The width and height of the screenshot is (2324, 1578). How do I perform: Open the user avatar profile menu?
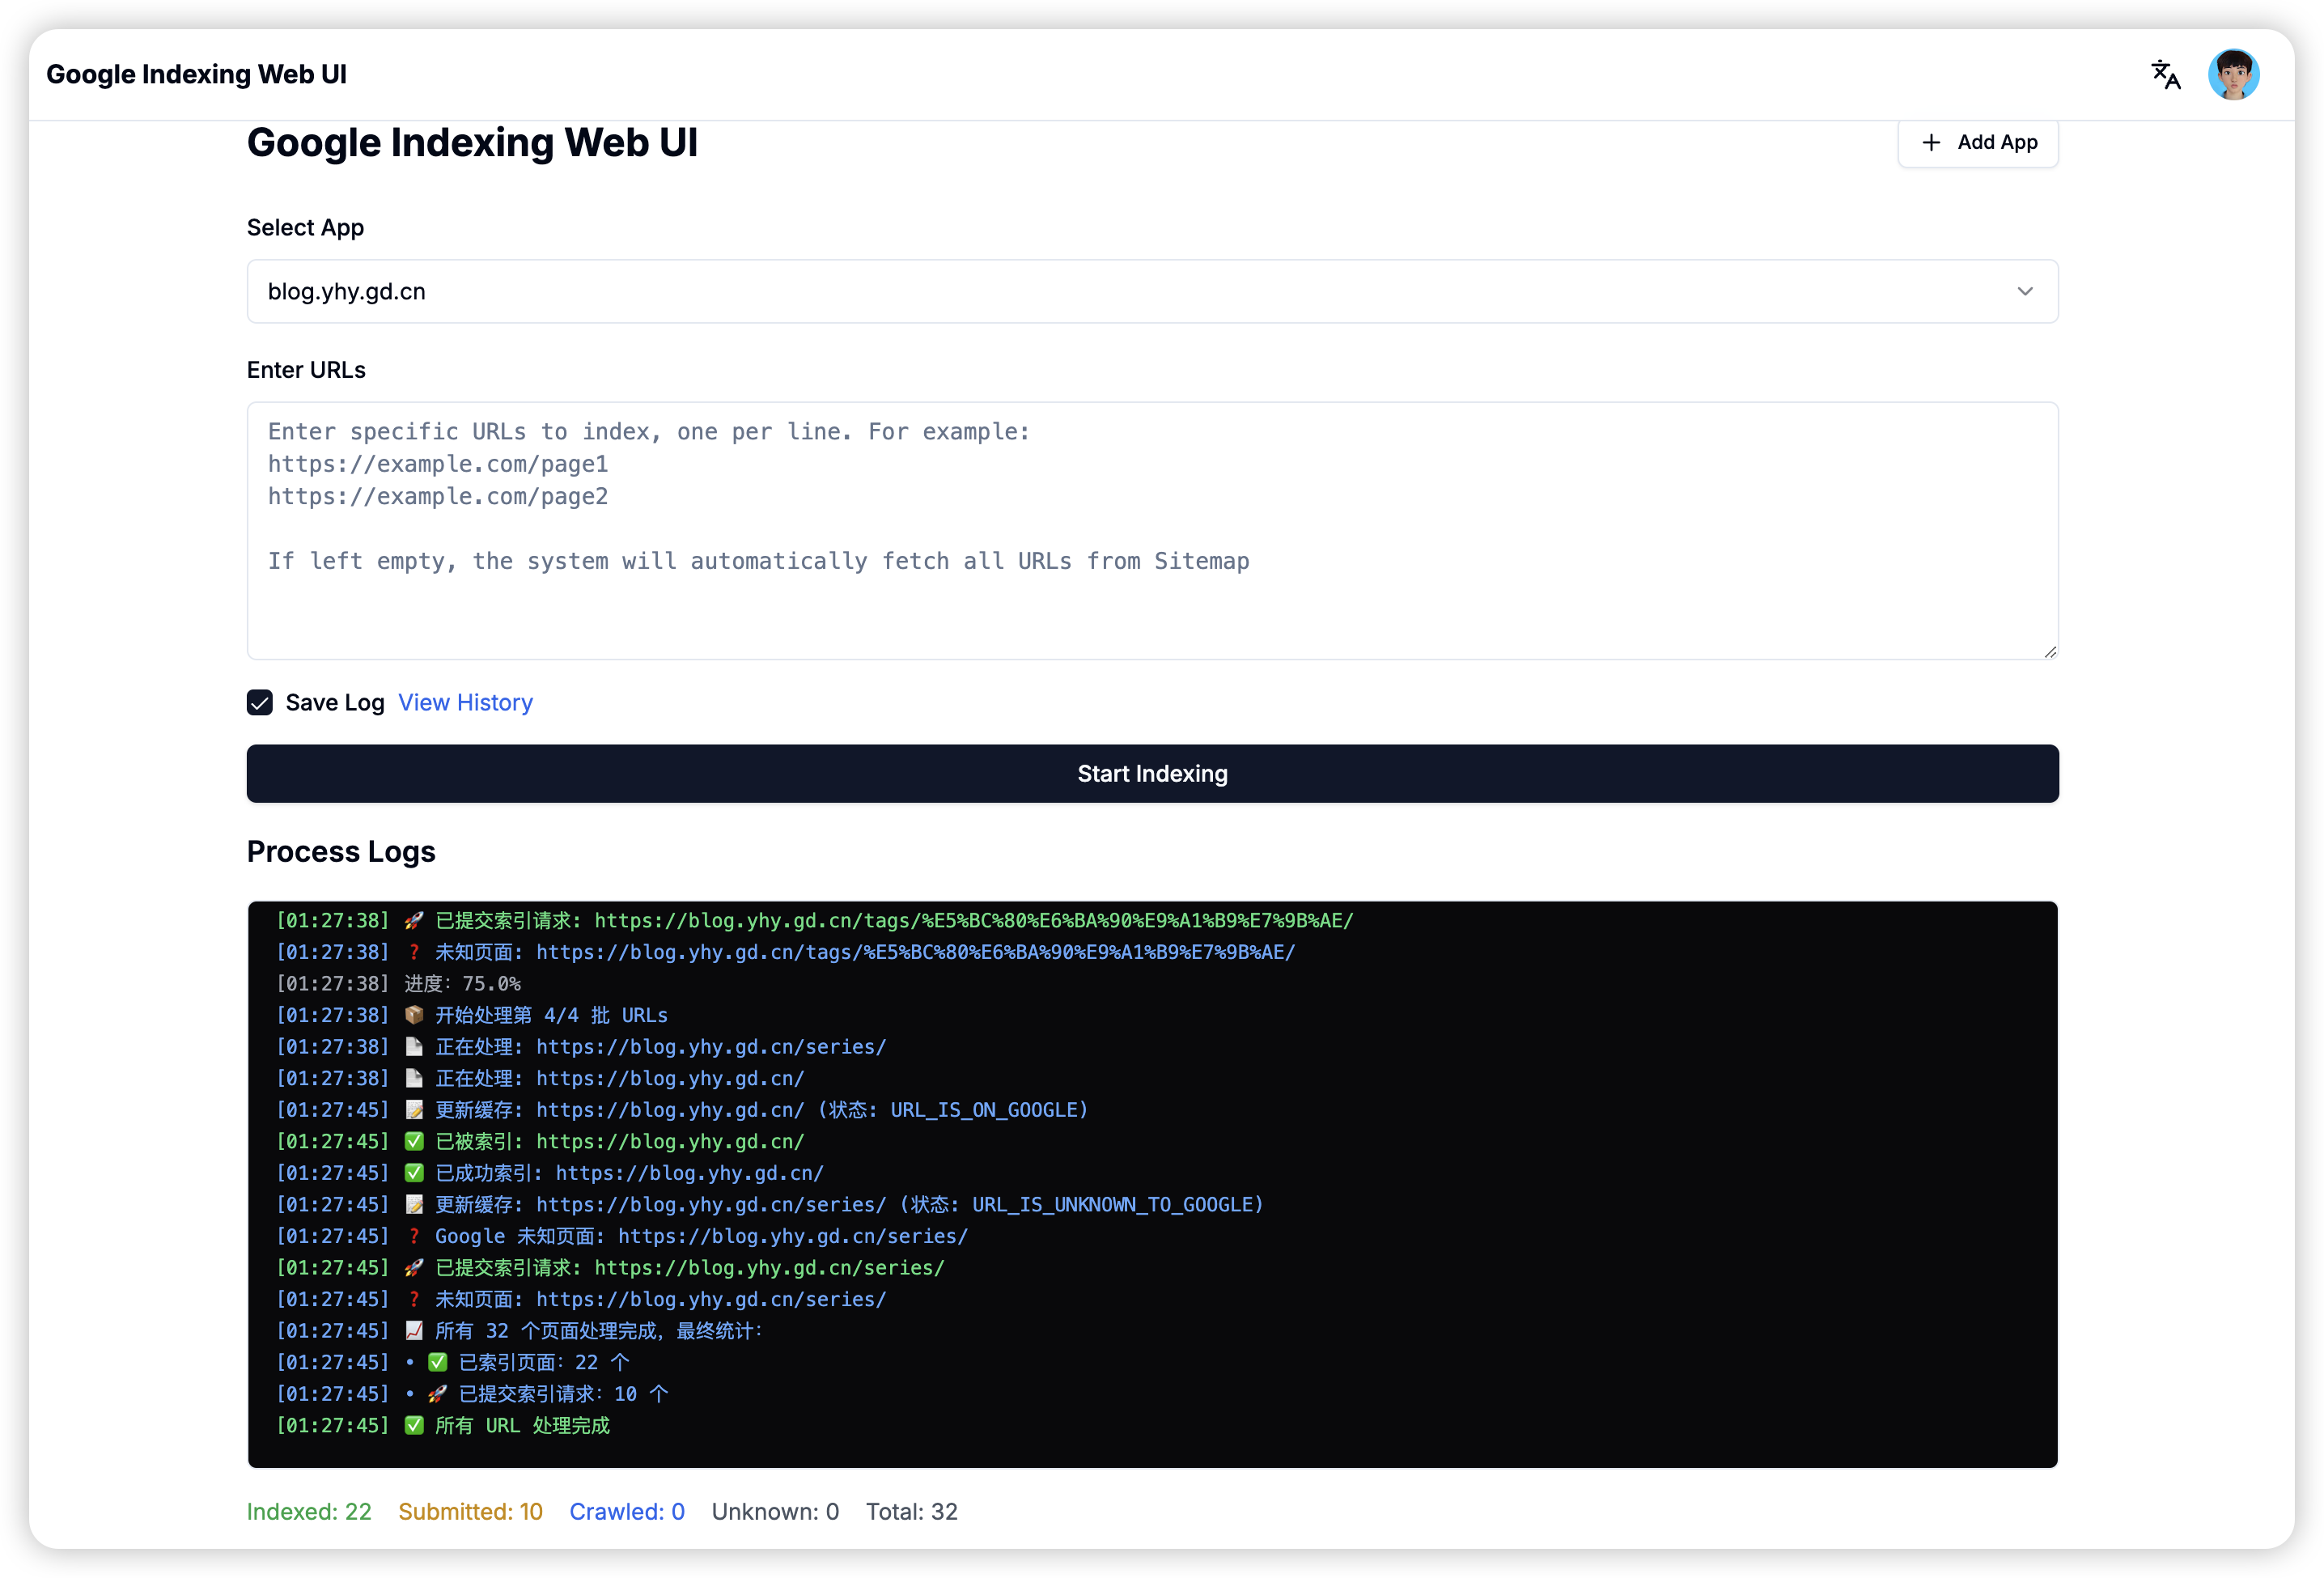point(2233,75)
